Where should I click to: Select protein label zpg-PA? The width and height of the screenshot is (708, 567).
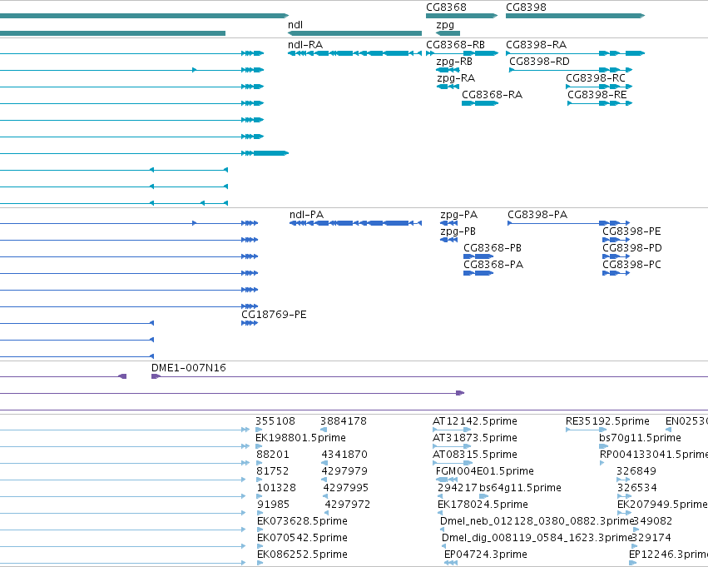click(458, 215)
